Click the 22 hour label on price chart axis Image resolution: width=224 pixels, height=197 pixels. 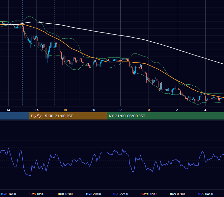pos(121,110)
